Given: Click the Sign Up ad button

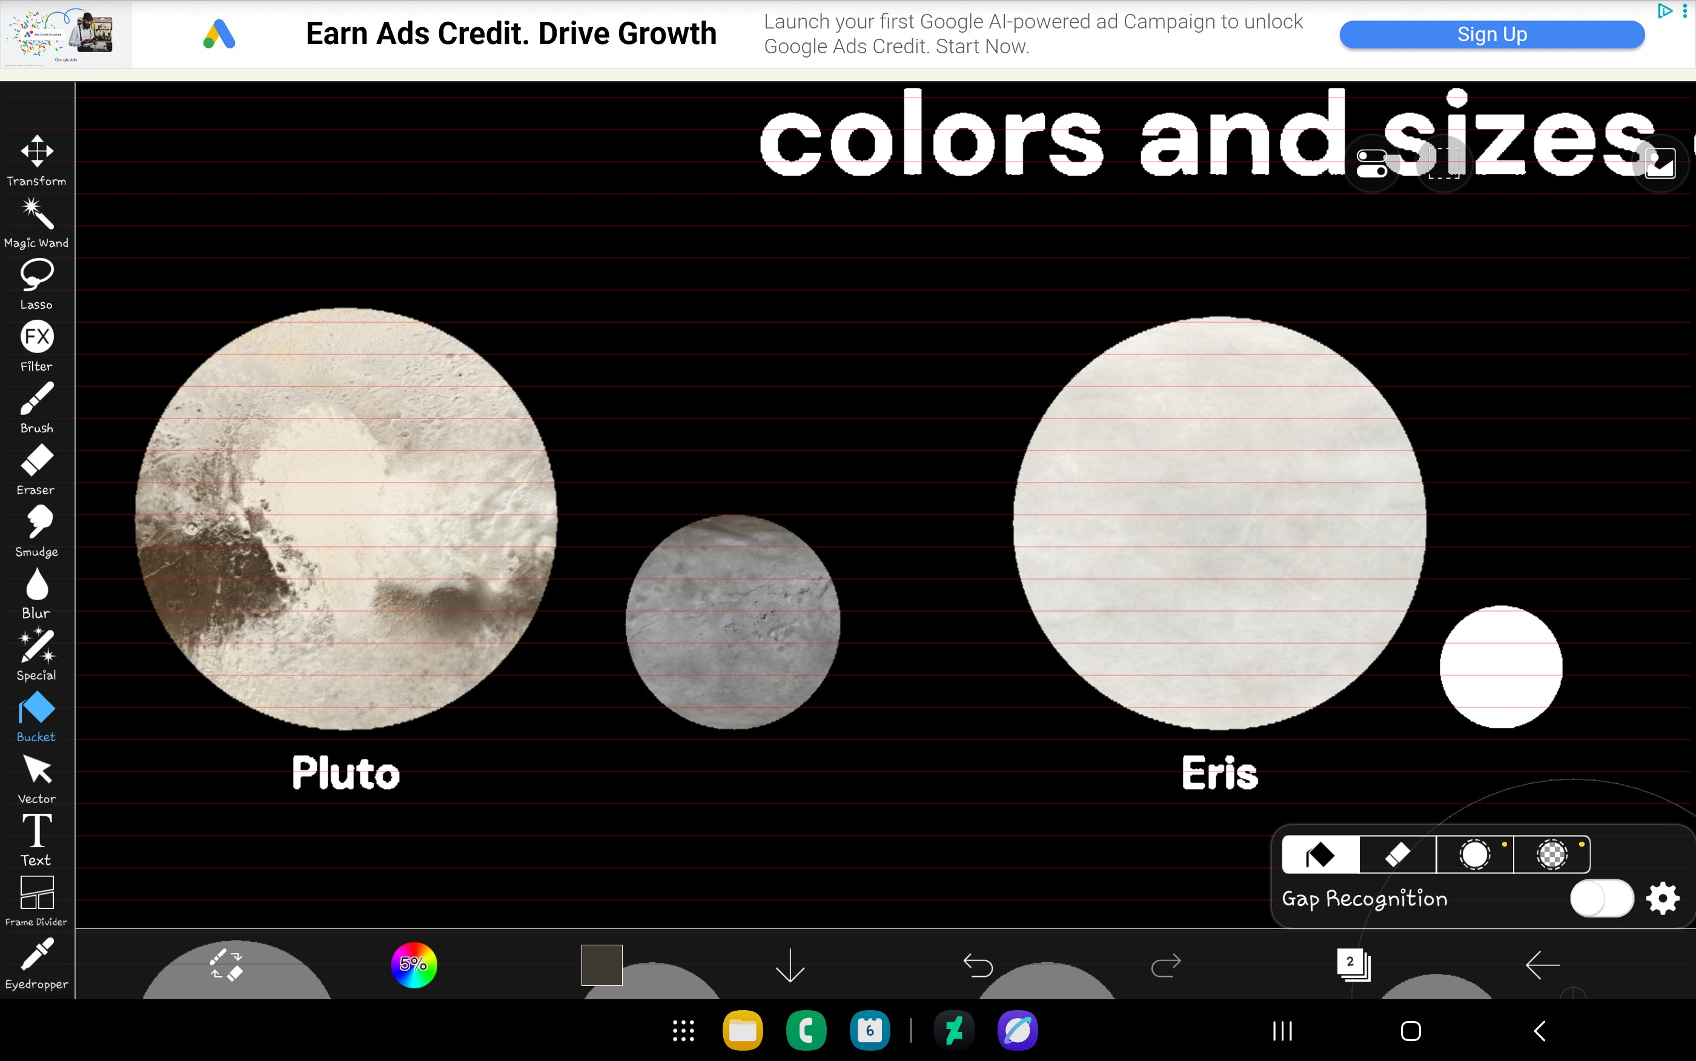Looking at the screenshot, I should pos(1492,35).
